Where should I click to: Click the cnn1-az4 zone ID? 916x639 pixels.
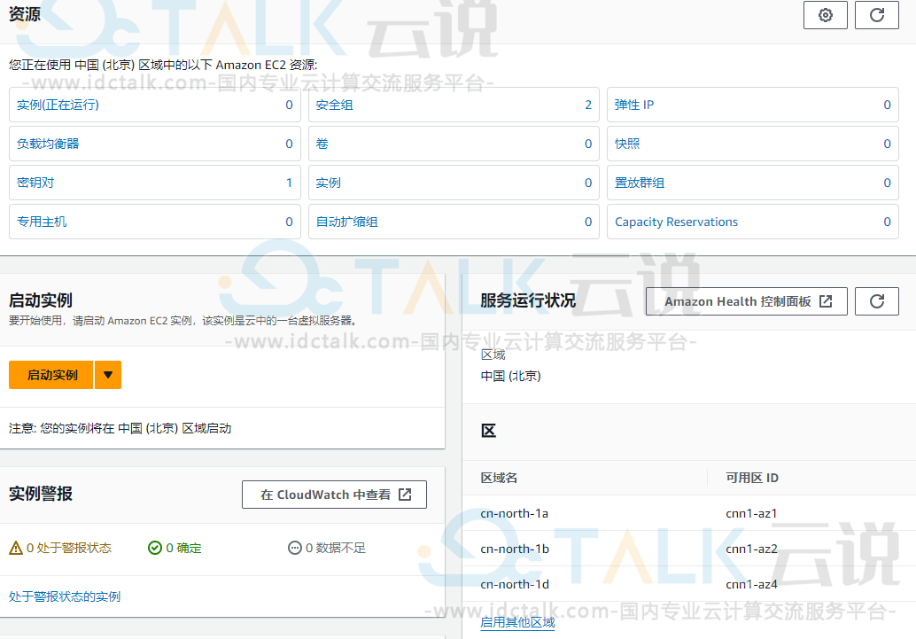pos(751,584)
